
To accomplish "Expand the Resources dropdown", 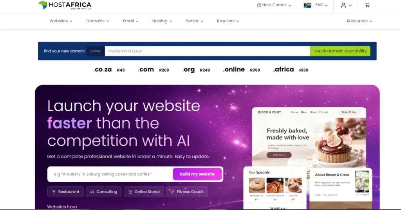I will [359, 21].
